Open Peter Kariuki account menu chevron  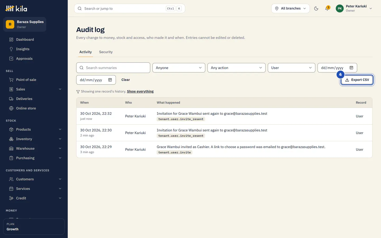371,8
